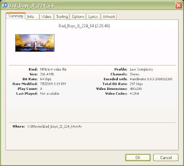
Task: Select the Summary tab
Action: 16,16
